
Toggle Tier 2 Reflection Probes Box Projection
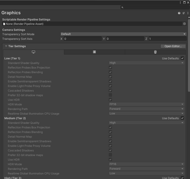coord(110,127)
